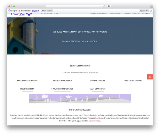Select the MINIMIZATION factor
This screenshot has width=160, height=135.
(98, 81)
